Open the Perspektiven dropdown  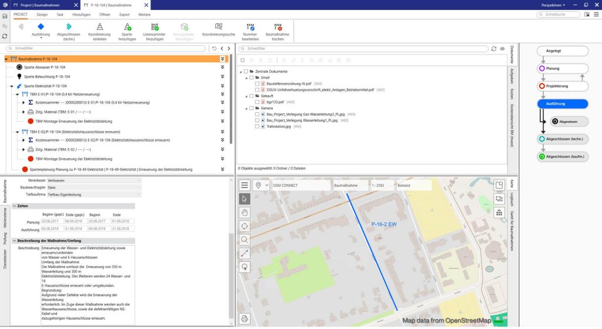pyautogui.click(x=554, y=5)
